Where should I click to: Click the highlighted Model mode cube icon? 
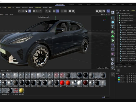tap(29, 11)
